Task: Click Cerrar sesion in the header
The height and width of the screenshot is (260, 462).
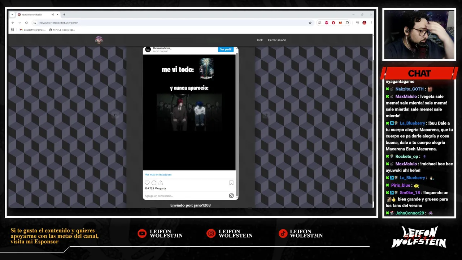Action: (277, 40)
